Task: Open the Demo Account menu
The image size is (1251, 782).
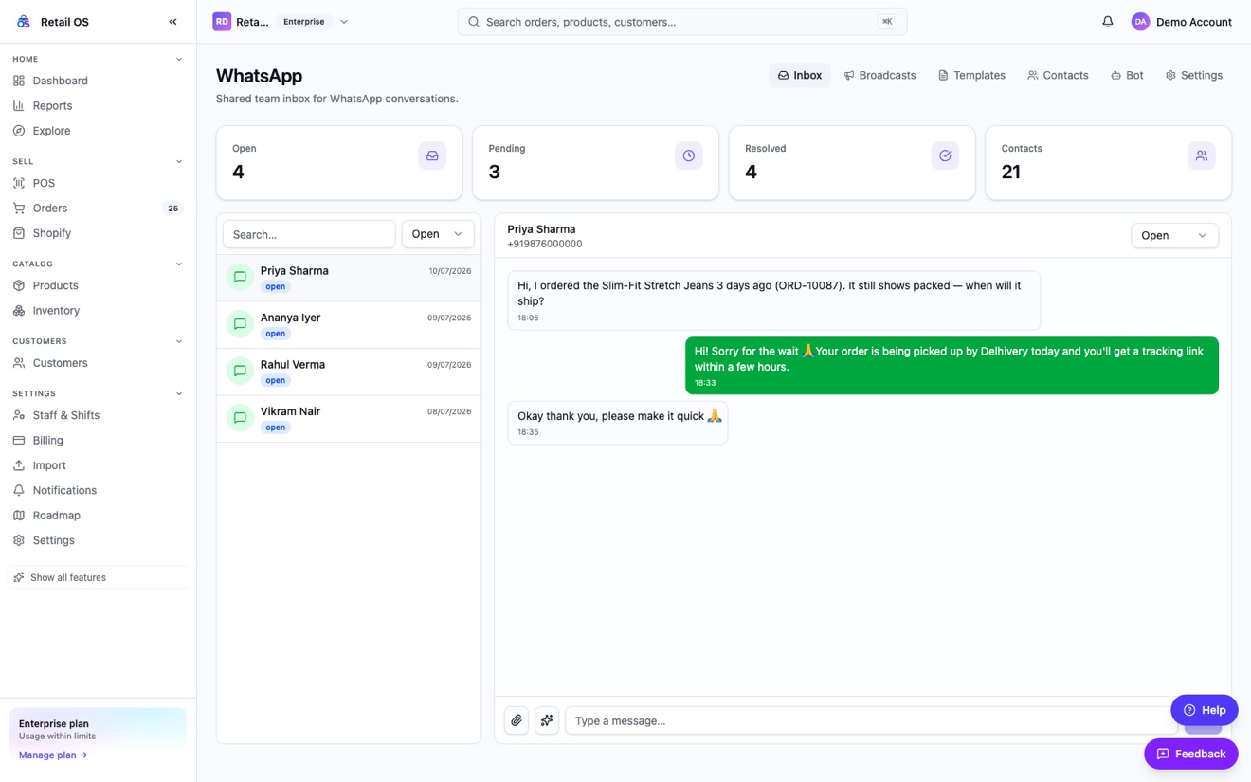Action: [1182, 22]
